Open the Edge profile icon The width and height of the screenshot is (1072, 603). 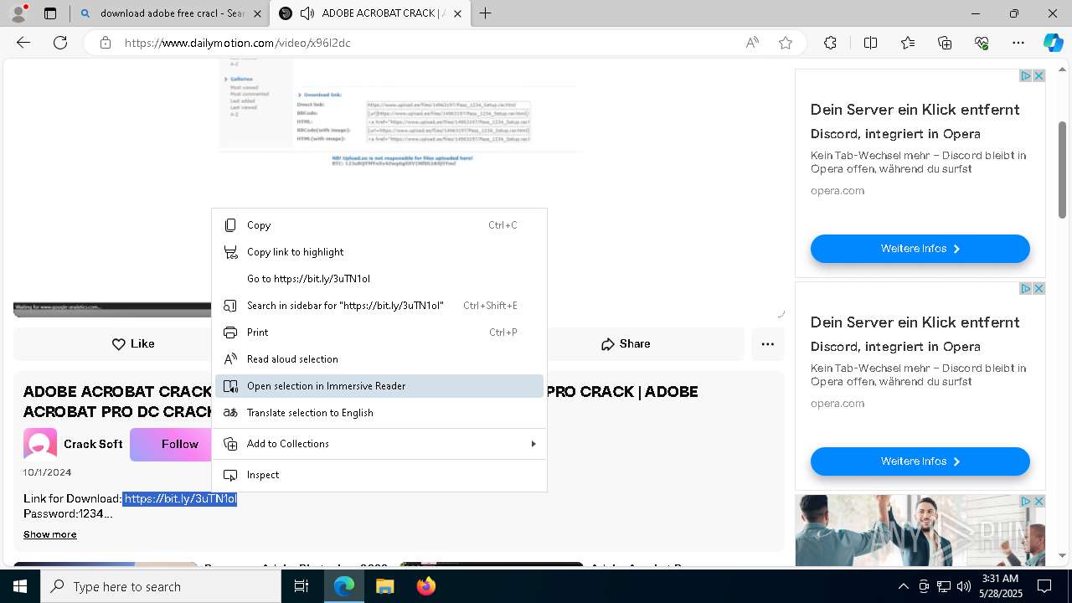coord(18,13)
